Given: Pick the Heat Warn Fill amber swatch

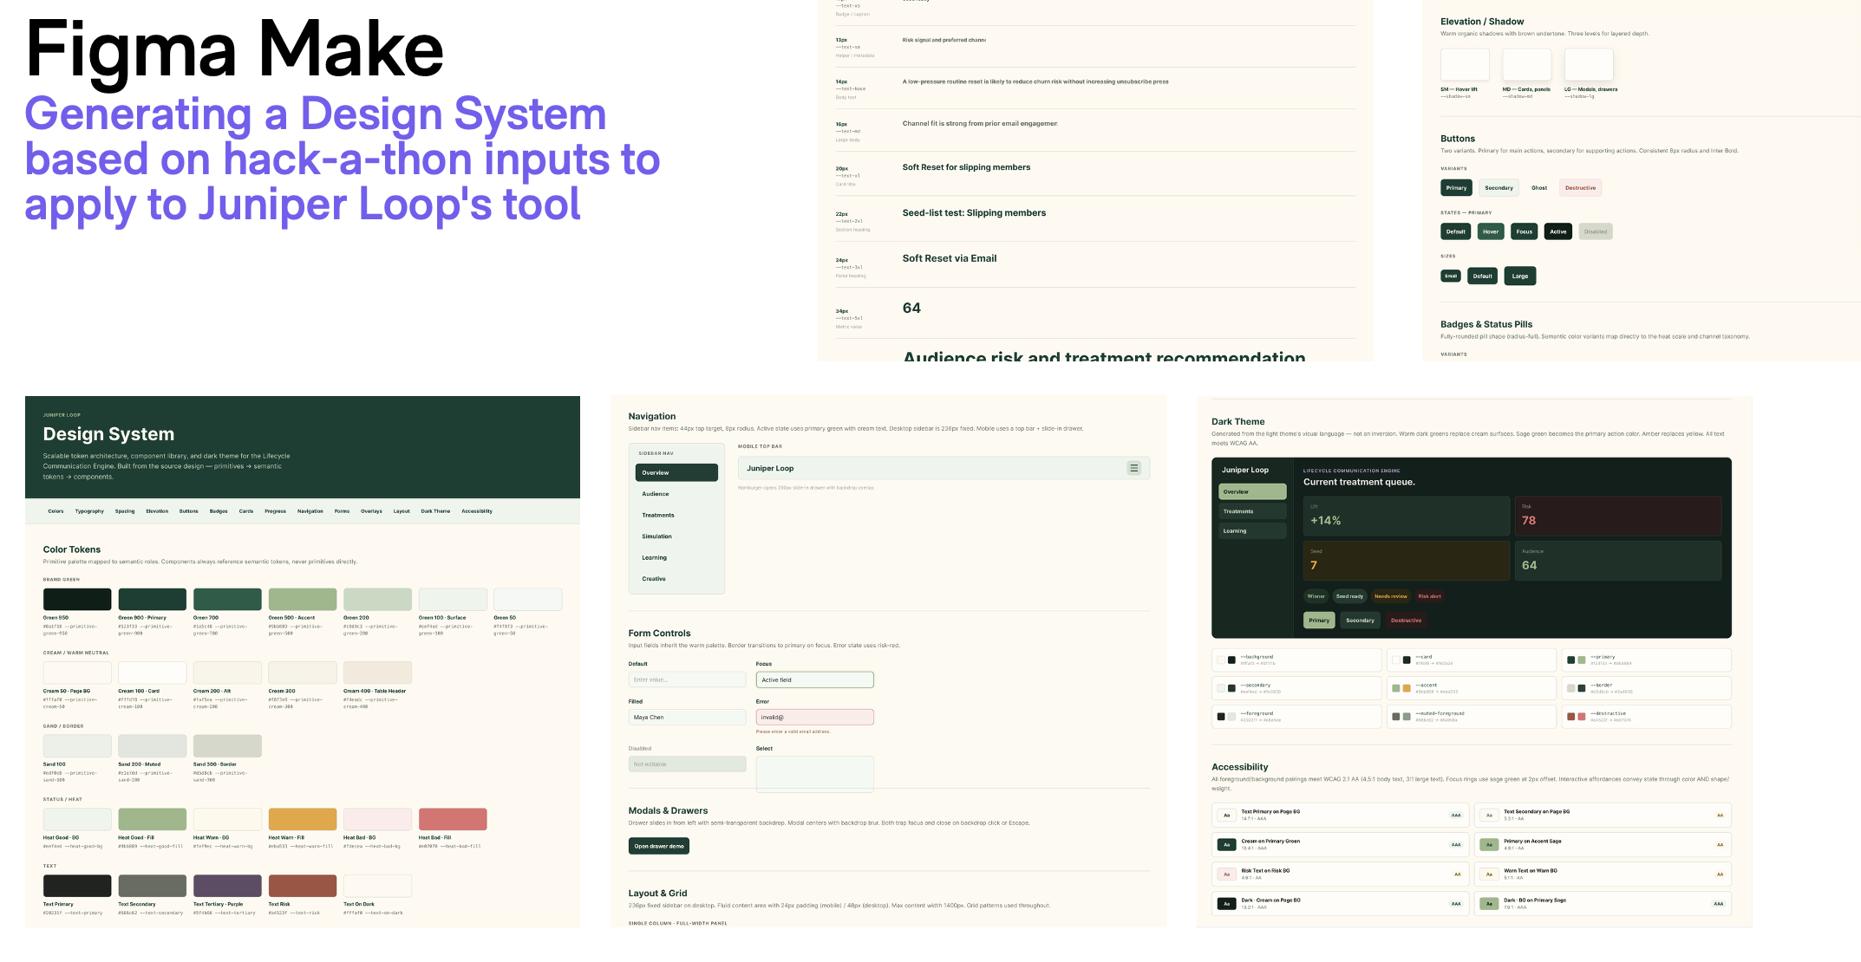Looking at the screenshot, I should [x=303, y=819].
